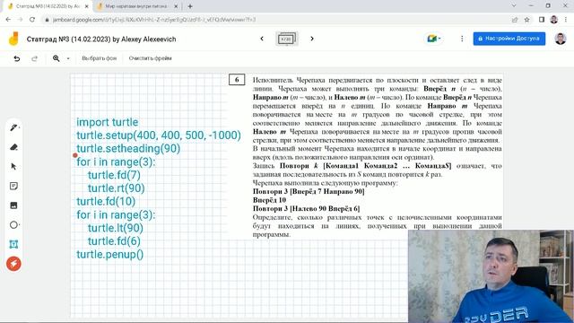Image resolution: width=574 pixels, height=323 pixels.
Task: Click the Jamboard logo icon
Action: (13, 39)
